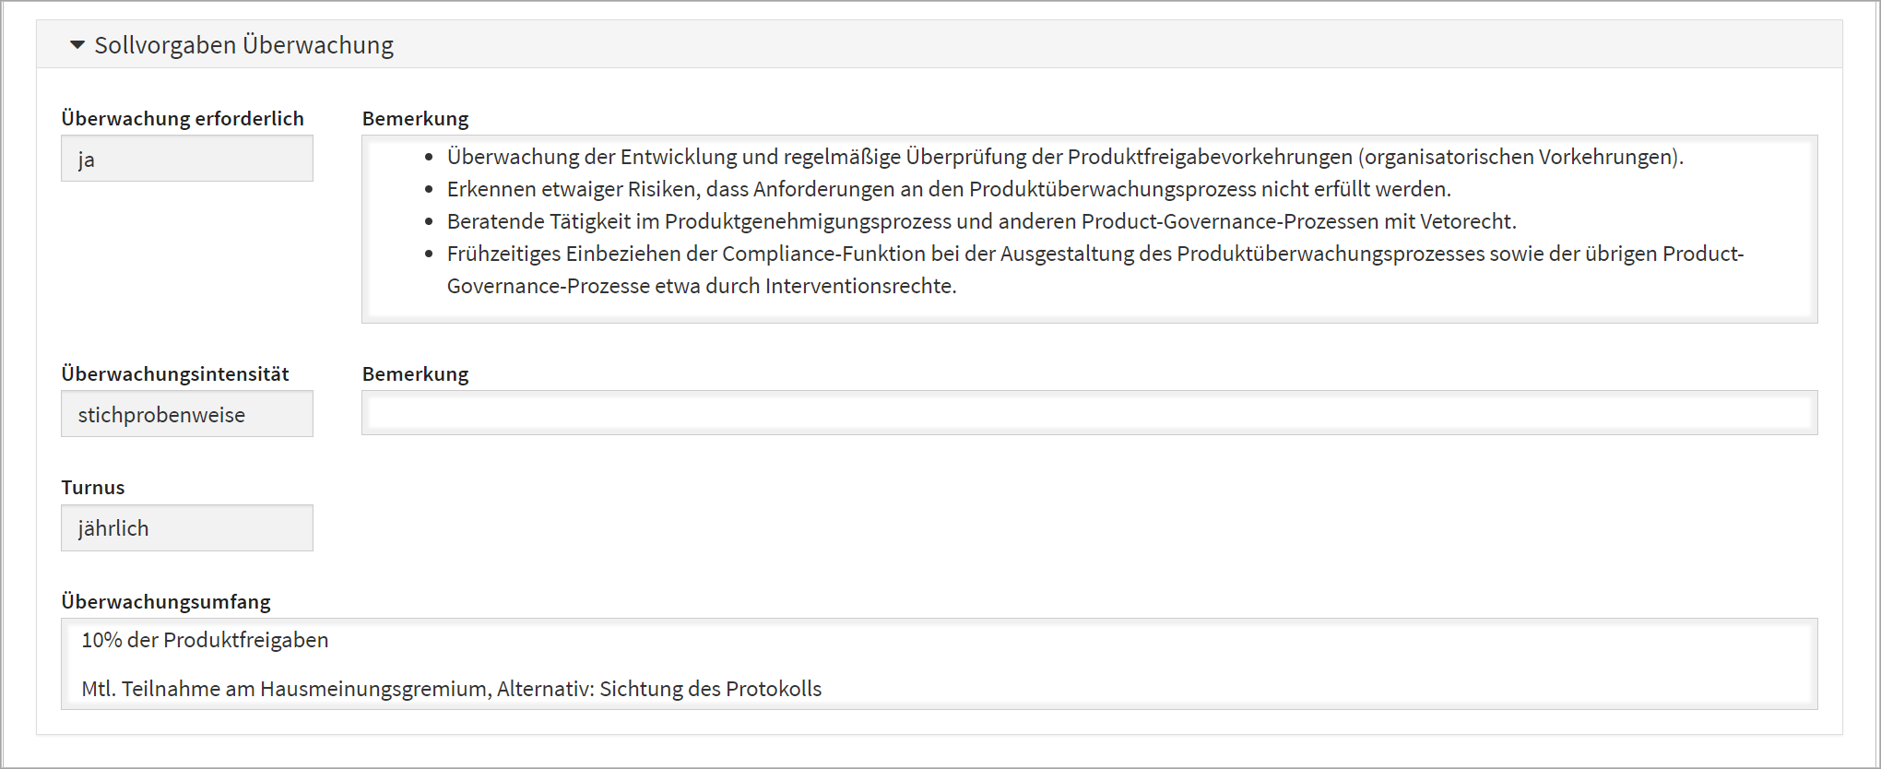Click the Turnus label
Screen dimensions: 1881x769
pos(93,487)
